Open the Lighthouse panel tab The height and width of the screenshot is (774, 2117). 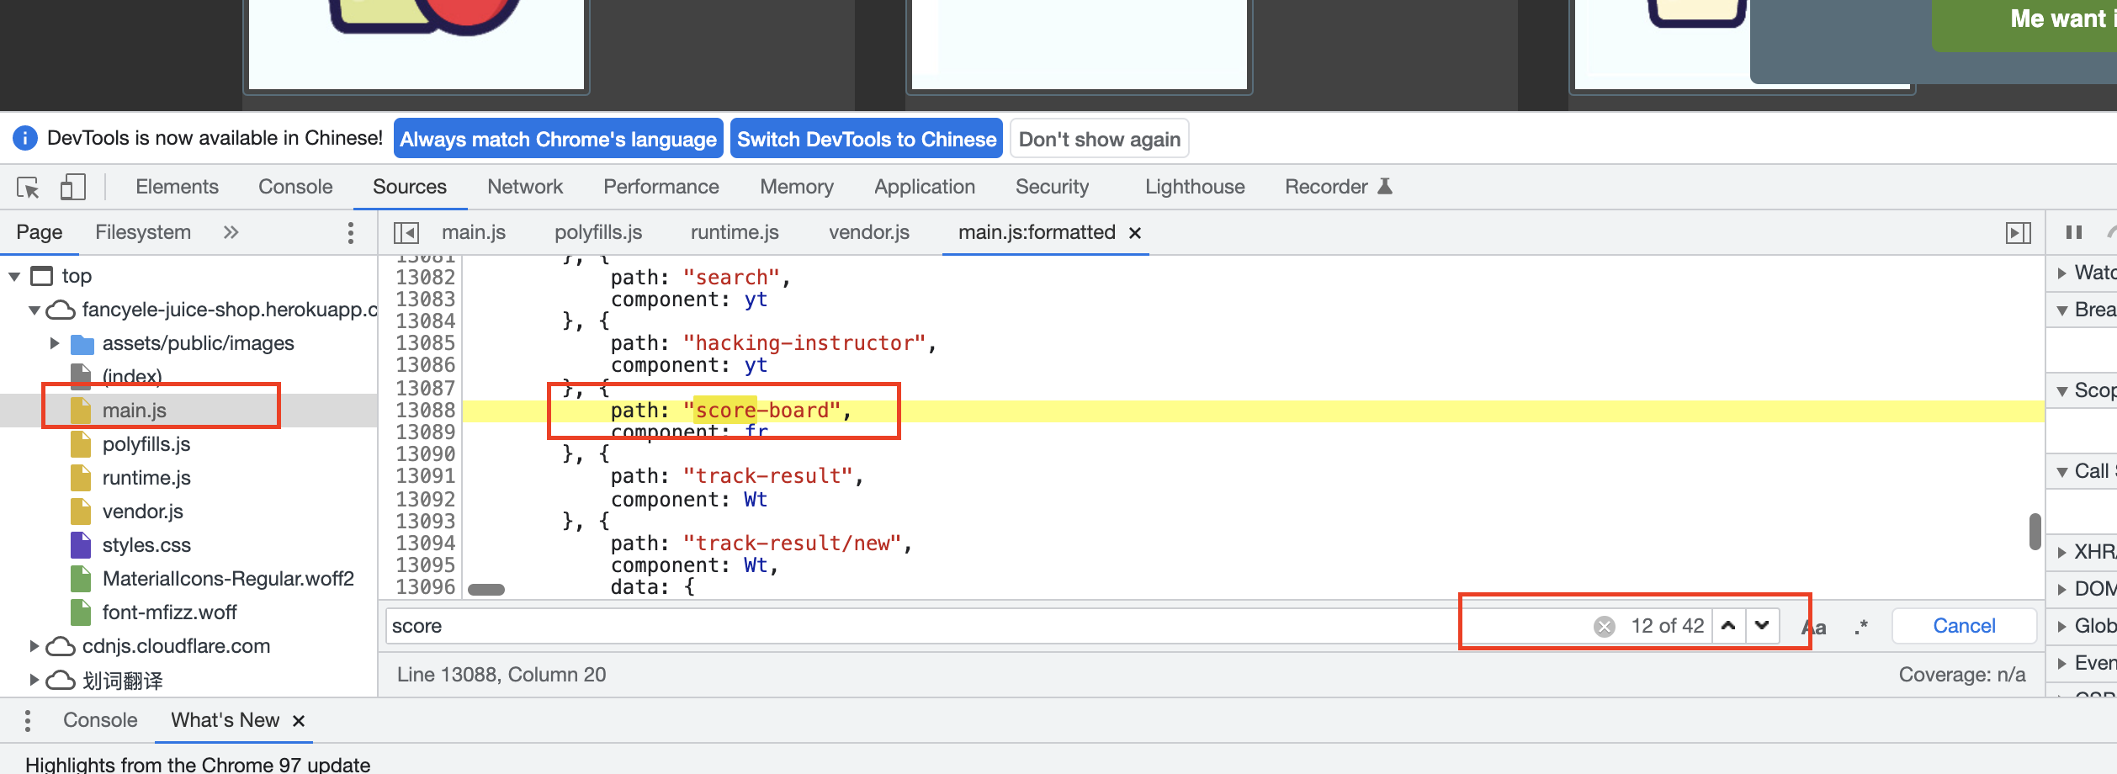(x=1195, y=187)
